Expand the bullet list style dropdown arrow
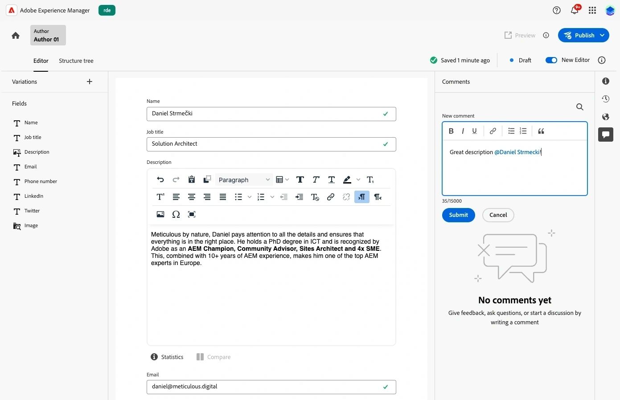 click(250, 197)
